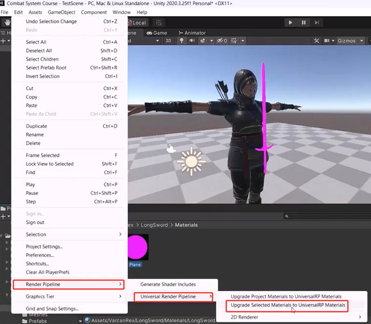Click the Hierarchy add plus button
The image size is (371, 324).
coord(3,41)
